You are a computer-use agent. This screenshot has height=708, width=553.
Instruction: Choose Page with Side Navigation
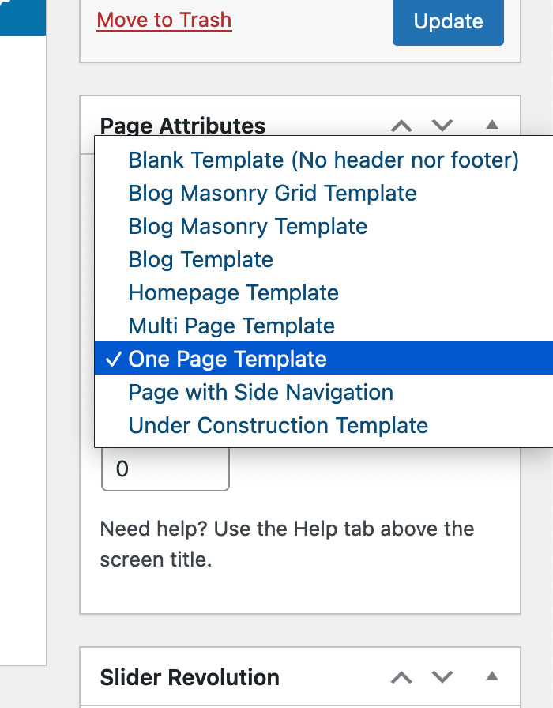[x=261, y=393]
